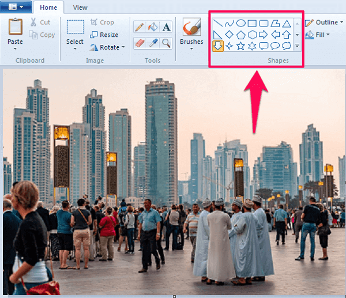
Task: Select the Five-point star shape
Action: point(240,46)
